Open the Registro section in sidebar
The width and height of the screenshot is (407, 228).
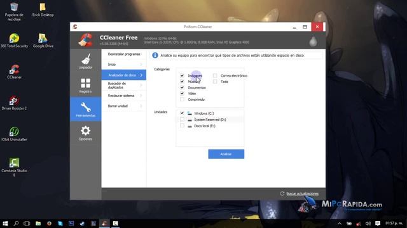coord(85,85)
